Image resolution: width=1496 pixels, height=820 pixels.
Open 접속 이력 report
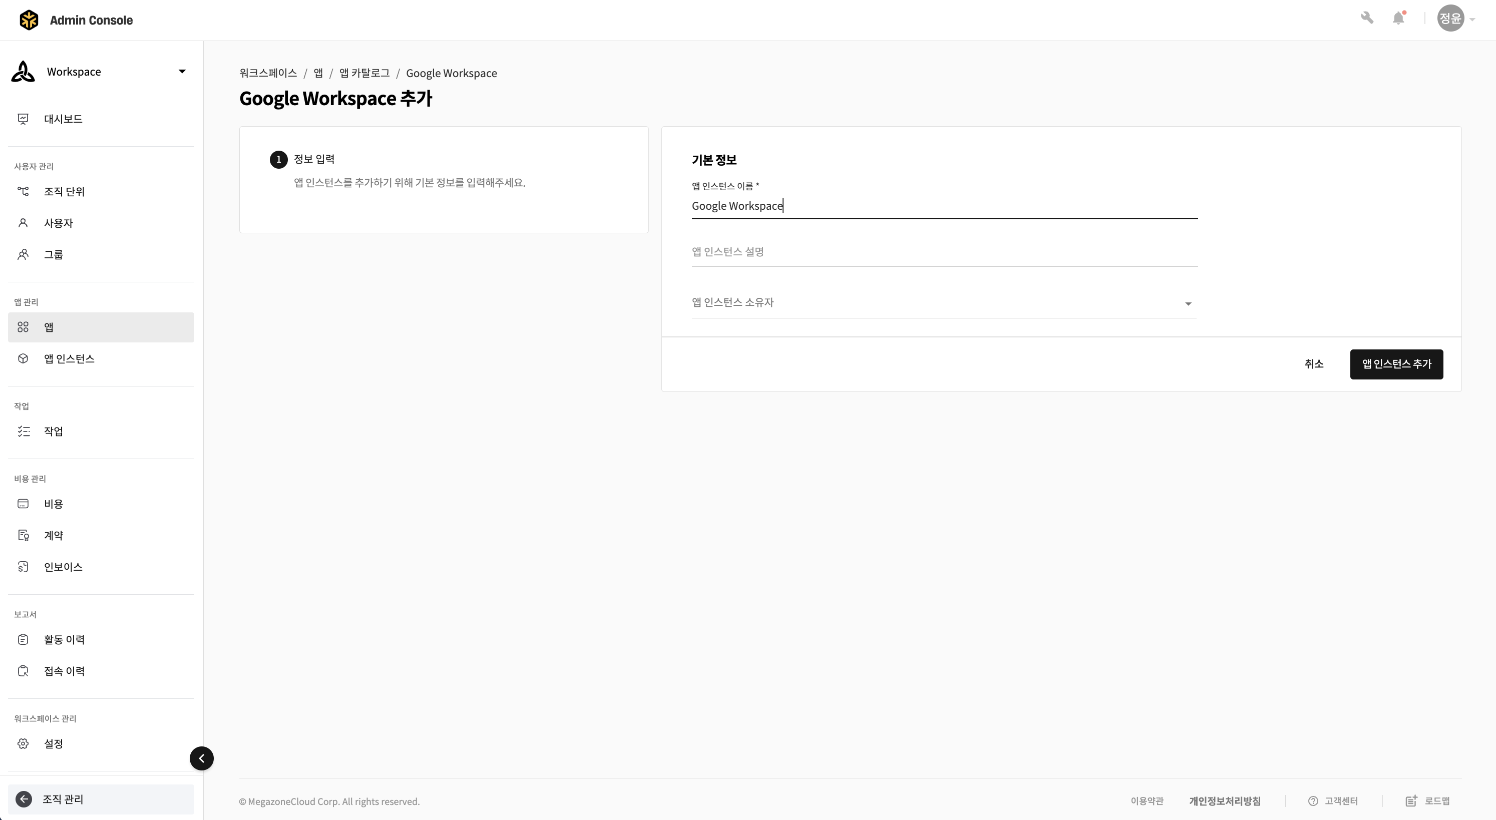coord(101,671)
